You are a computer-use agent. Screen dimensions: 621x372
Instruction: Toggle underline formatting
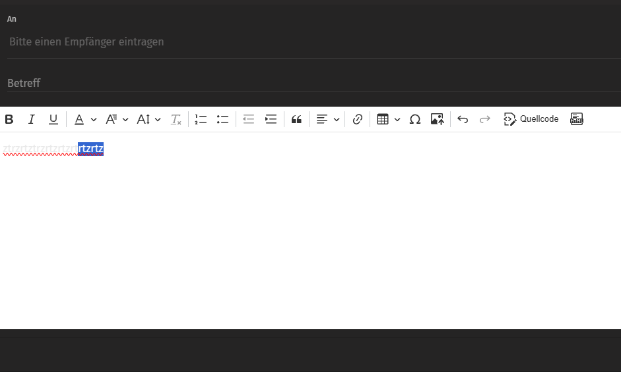[x=53, y=119]
